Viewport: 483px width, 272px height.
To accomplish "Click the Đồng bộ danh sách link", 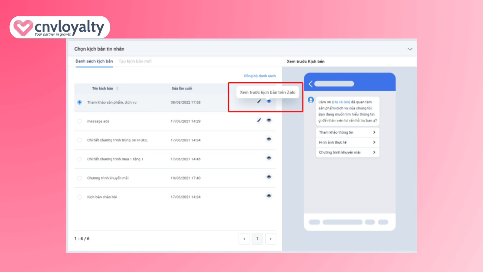I will (x=260, y=76).
